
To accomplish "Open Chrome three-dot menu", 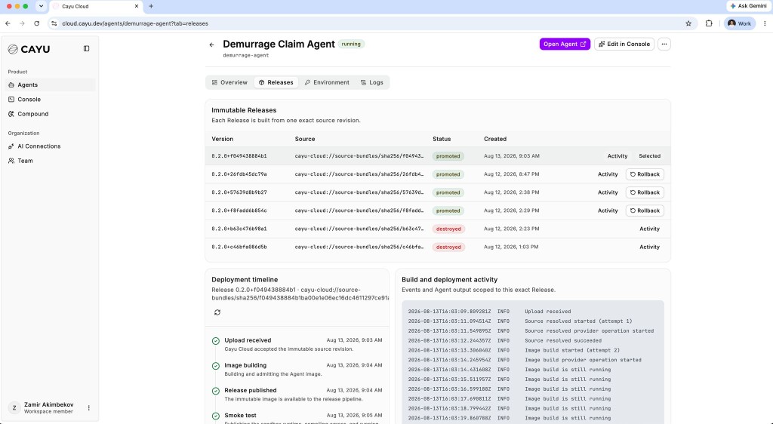I will [x=765, y=23].
